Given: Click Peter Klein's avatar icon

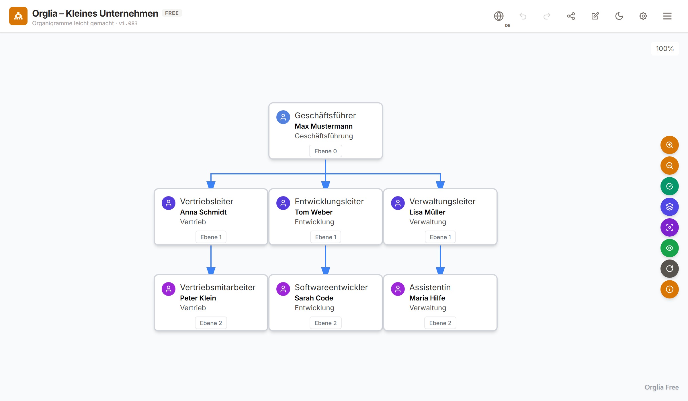Looking at the screenshot, I should click(169, 289).
